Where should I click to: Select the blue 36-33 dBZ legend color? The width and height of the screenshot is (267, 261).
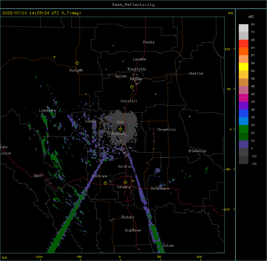point(243,113)
